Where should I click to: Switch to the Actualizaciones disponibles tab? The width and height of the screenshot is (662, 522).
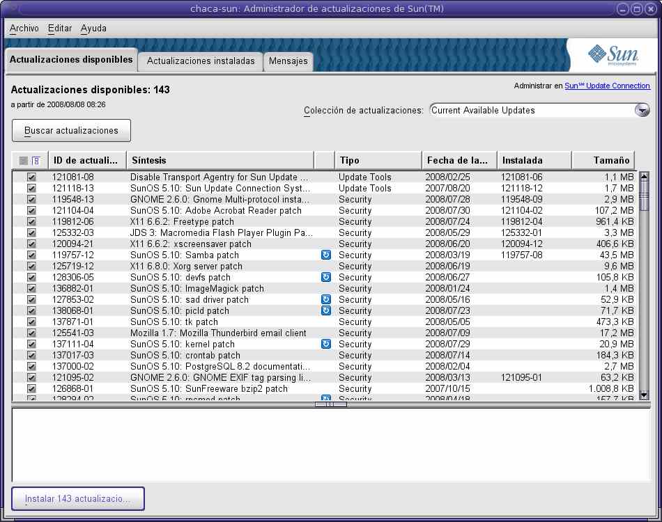click(x=71, y=60)
